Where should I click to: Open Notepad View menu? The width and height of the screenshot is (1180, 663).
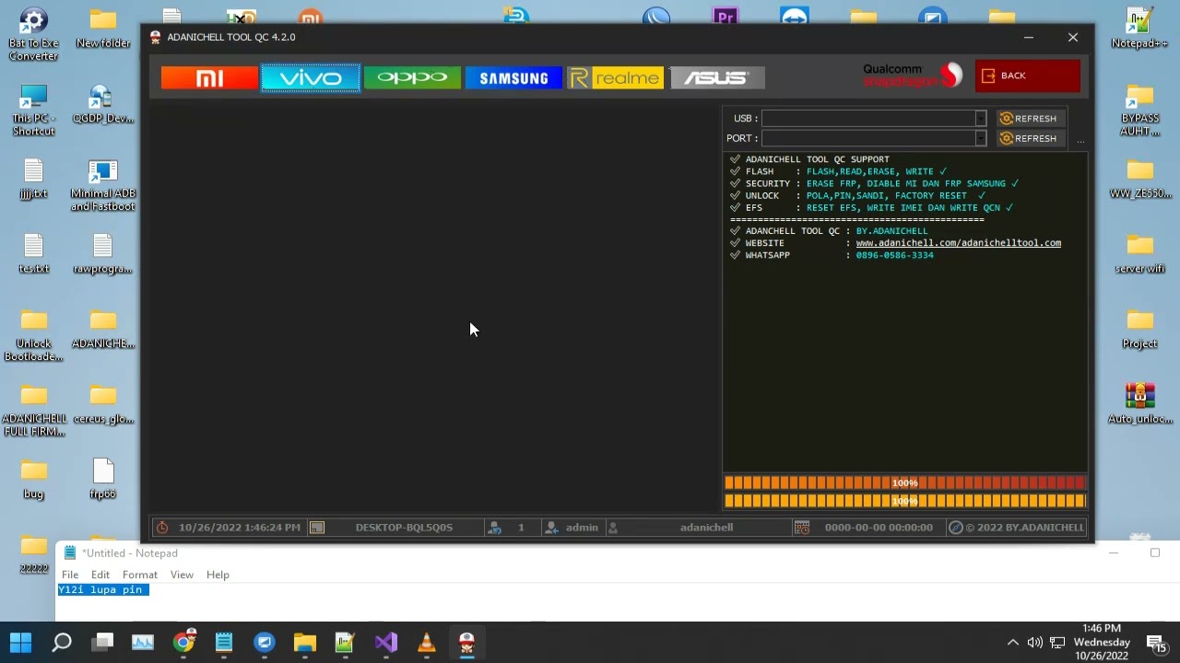click(x=182, y=575)
